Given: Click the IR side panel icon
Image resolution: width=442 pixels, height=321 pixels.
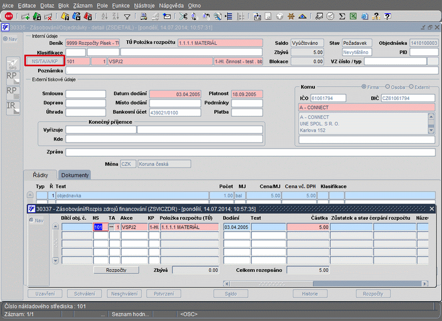Looking at the screenshot, I should (13, 108).
